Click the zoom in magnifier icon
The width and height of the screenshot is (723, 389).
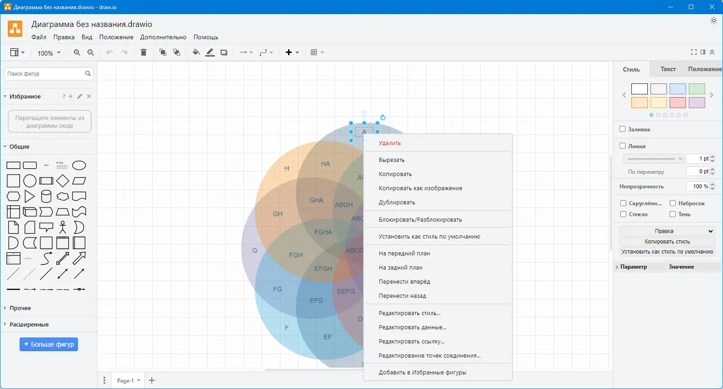tap(77, 52)
